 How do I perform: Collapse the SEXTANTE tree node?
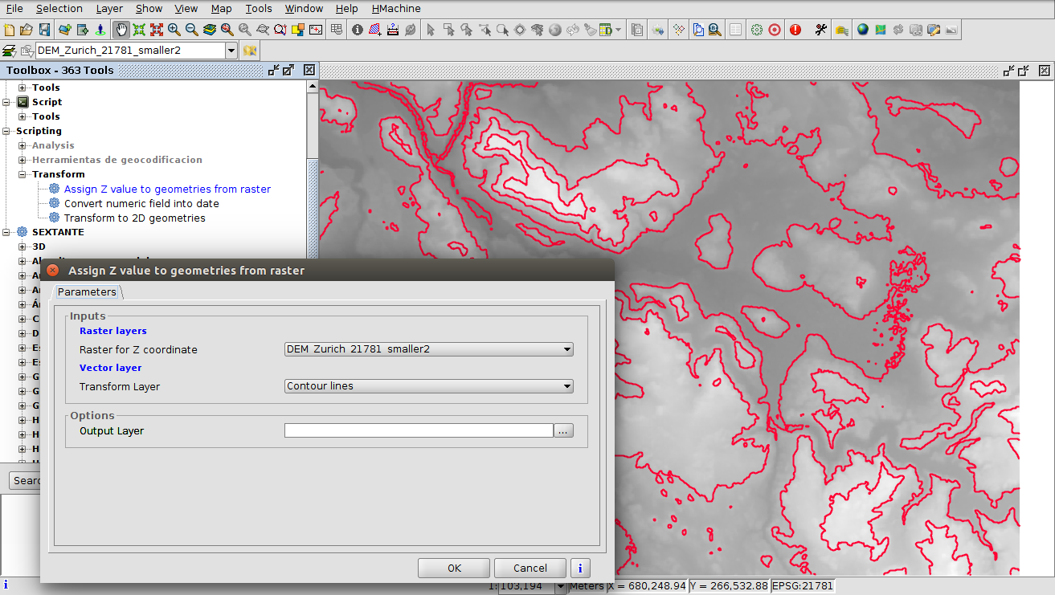[x=7, y=232]
